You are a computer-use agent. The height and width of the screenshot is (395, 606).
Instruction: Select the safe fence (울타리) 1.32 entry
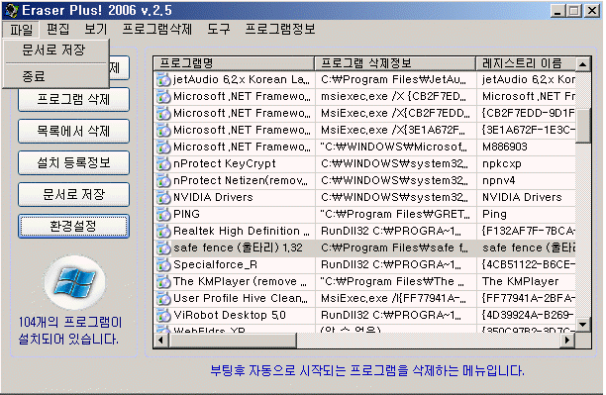[x=238, y=247]
